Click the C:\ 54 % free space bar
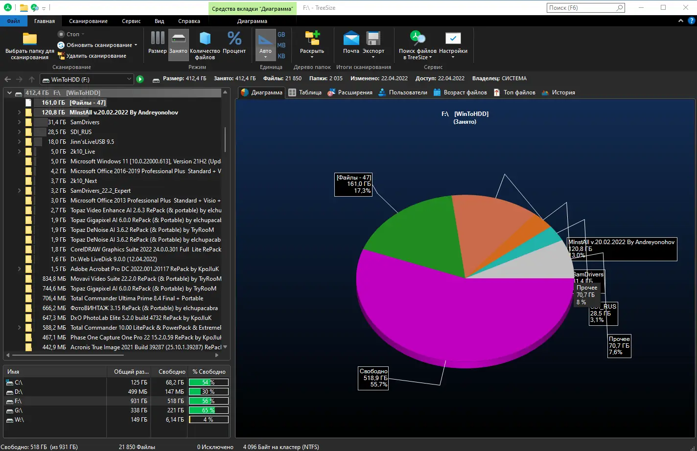The width and height of the screenshot is (697, 451). click(209, 383)
